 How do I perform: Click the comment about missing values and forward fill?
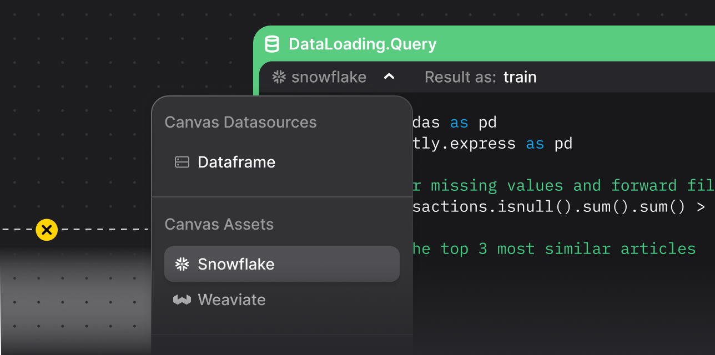(x=564, y=185)
